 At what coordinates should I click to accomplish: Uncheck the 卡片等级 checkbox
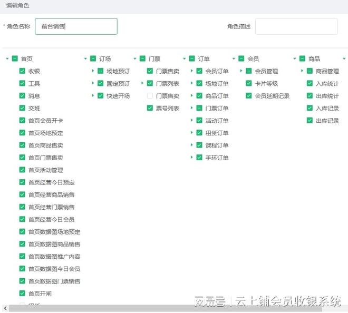[x=249, y=83]
